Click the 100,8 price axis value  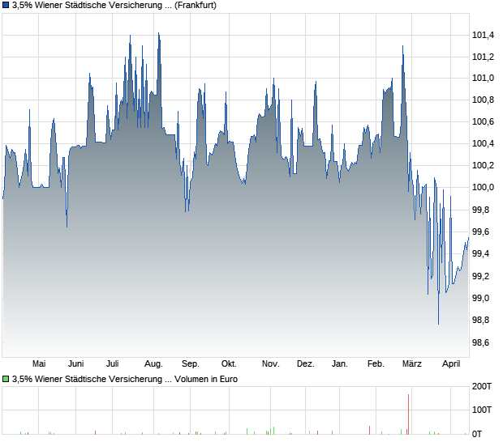tap(483, 100)
